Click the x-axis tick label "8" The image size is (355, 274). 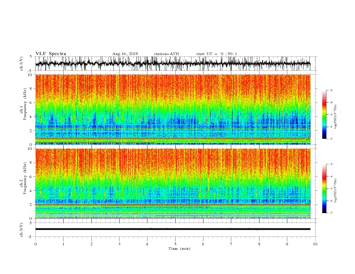pos(259,244)
